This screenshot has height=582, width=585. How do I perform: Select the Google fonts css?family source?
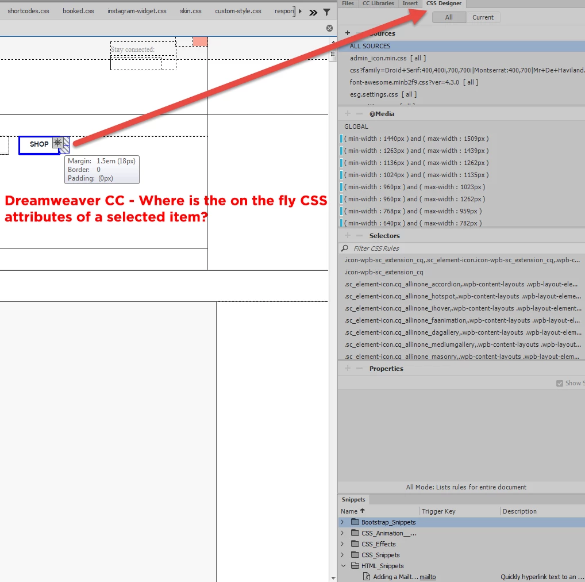(461, 70)
